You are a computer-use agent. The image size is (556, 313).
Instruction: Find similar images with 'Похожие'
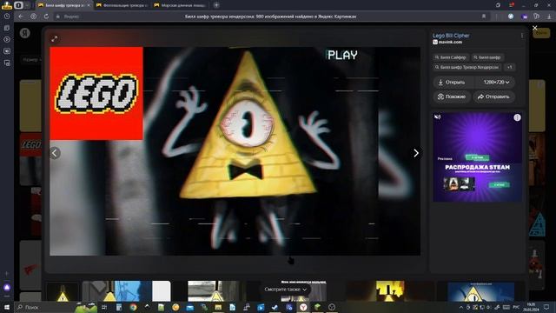pos(452,97)
